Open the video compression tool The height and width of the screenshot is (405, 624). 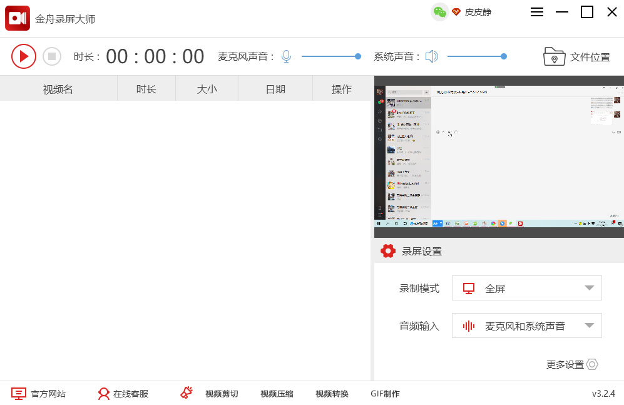click(277, 394)
